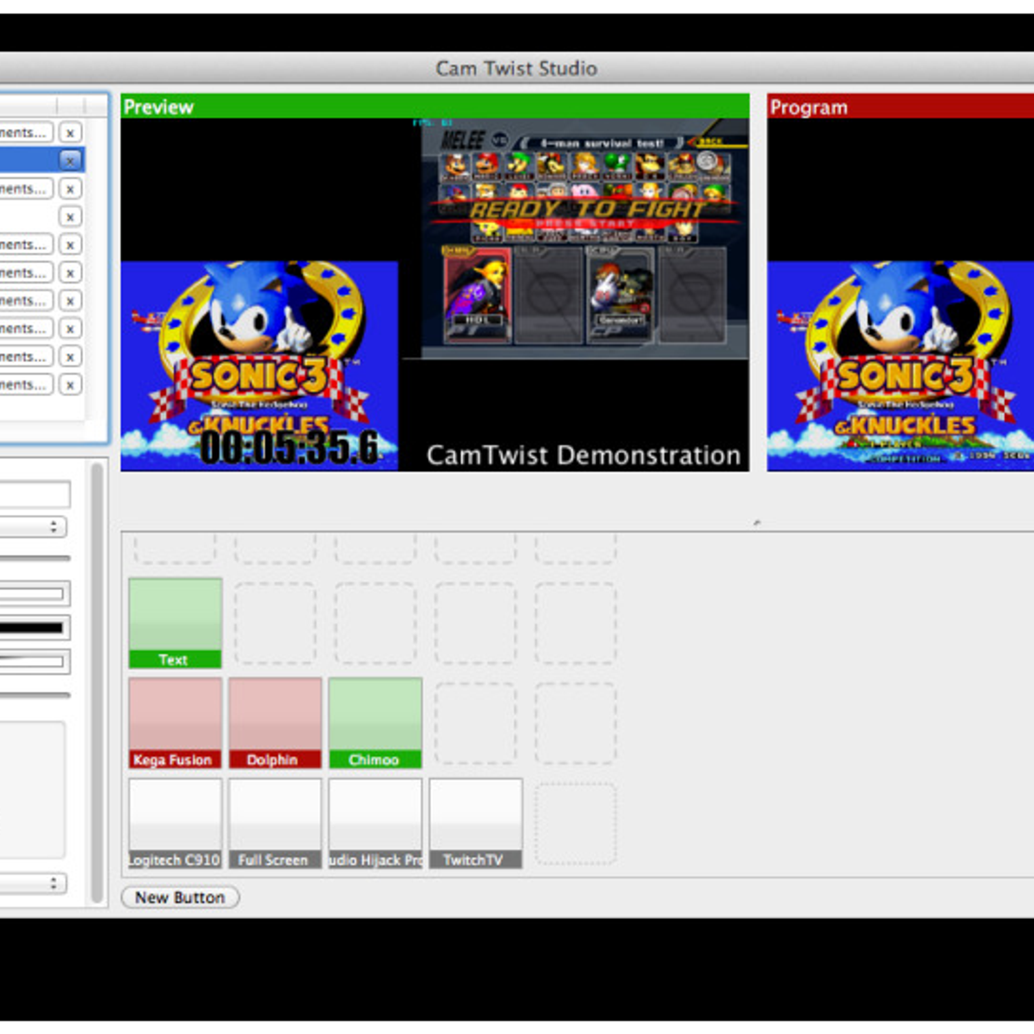This screenshot has height=1034, width=1034.
Task: Click the Sonic 3 picture in the Preview pane
Action: 259,366
